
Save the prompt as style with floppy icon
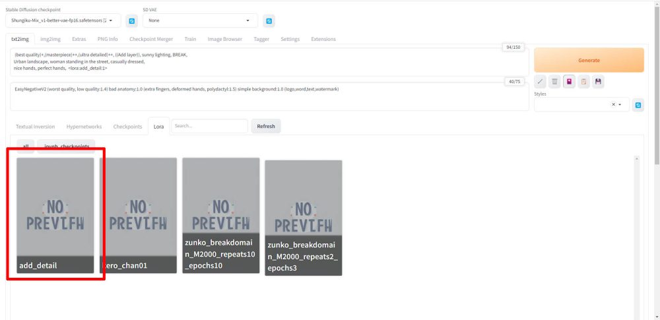(x=599, y=81)
